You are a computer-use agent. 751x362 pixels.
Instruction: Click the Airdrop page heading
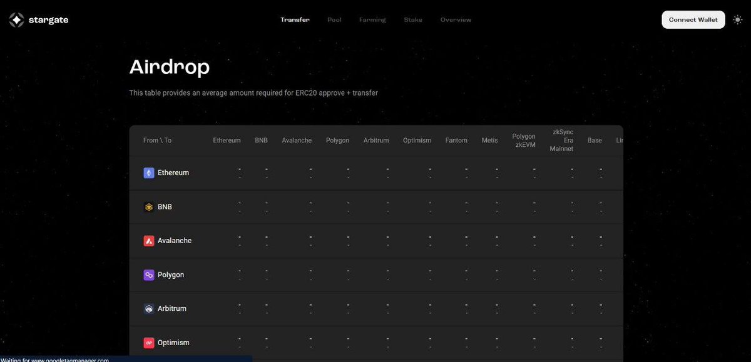pos(170,68)
